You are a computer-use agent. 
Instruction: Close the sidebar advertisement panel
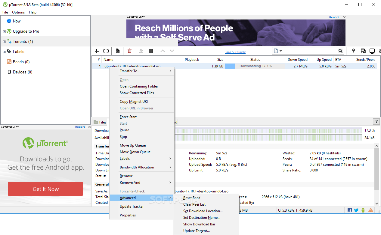pos(89,127)
